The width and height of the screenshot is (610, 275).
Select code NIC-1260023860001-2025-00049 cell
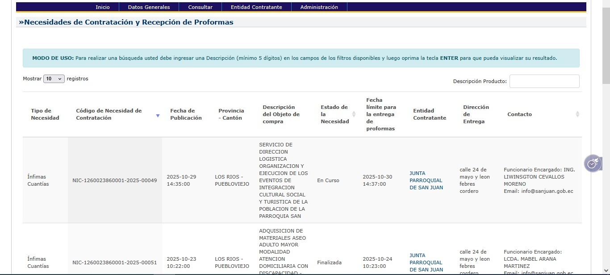click(x=114, y=180)
